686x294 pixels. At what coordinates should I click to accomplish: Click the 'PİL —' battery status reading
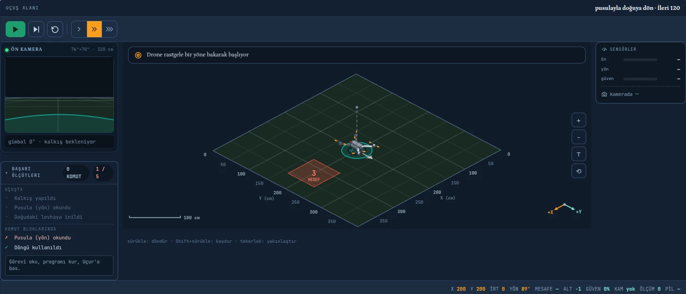click(x=673, y=289)
